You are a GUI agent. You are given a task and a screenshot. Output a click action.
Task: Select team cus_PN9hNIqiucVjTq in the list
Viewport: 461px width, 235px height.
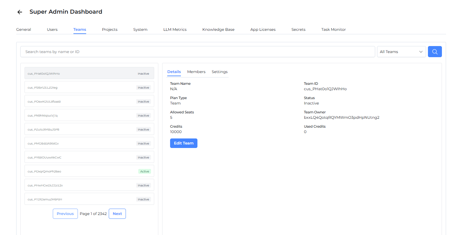pyautogui.click(x=89, y=115)
